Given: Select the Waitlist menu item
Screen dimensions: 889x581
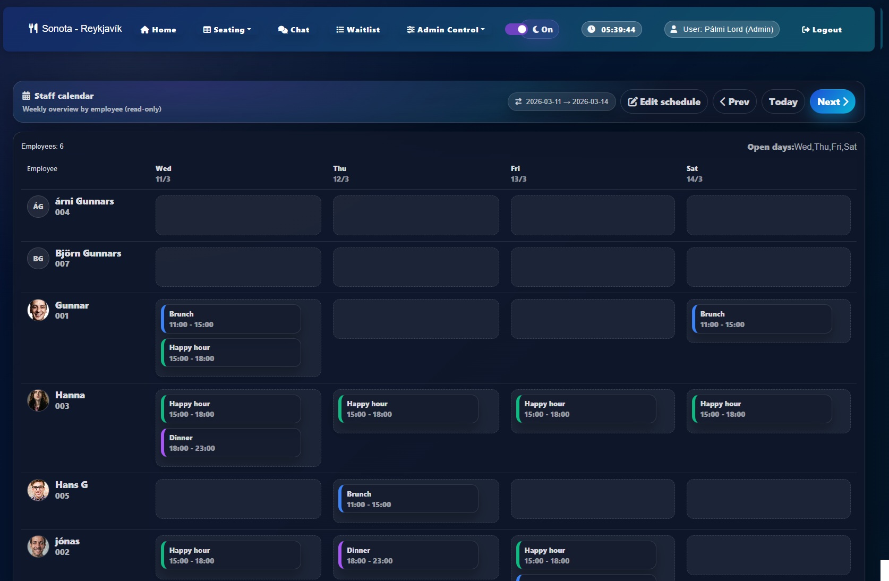Looking at the screenshot, I should tap(357, 30).
